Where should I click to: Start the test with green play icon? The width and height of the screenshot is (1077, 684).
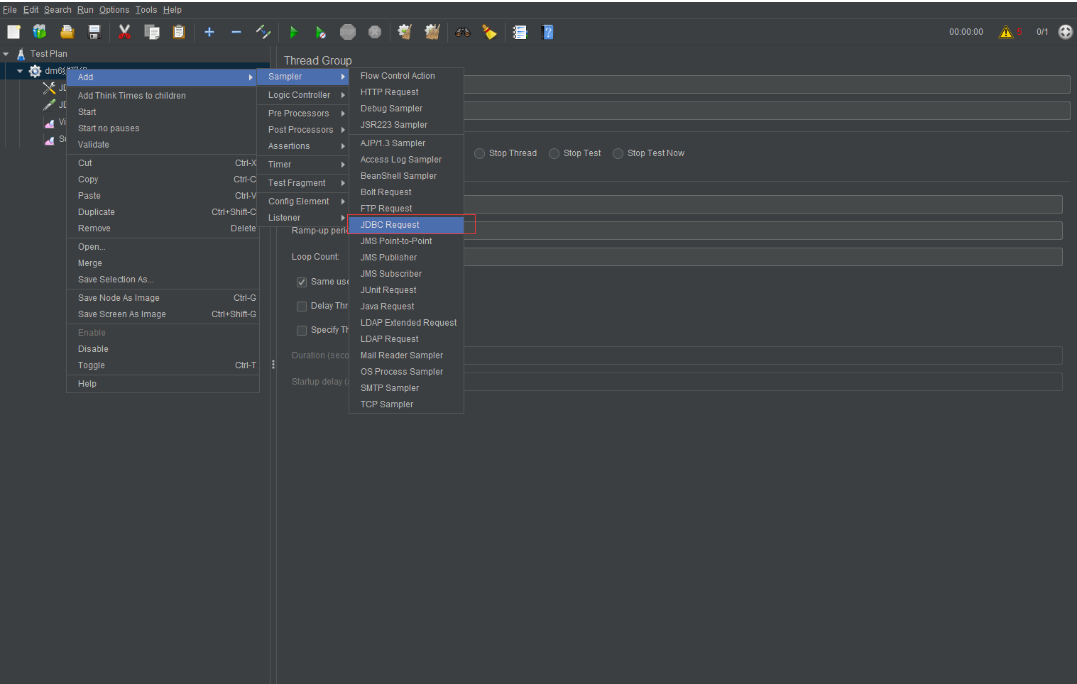293,32
